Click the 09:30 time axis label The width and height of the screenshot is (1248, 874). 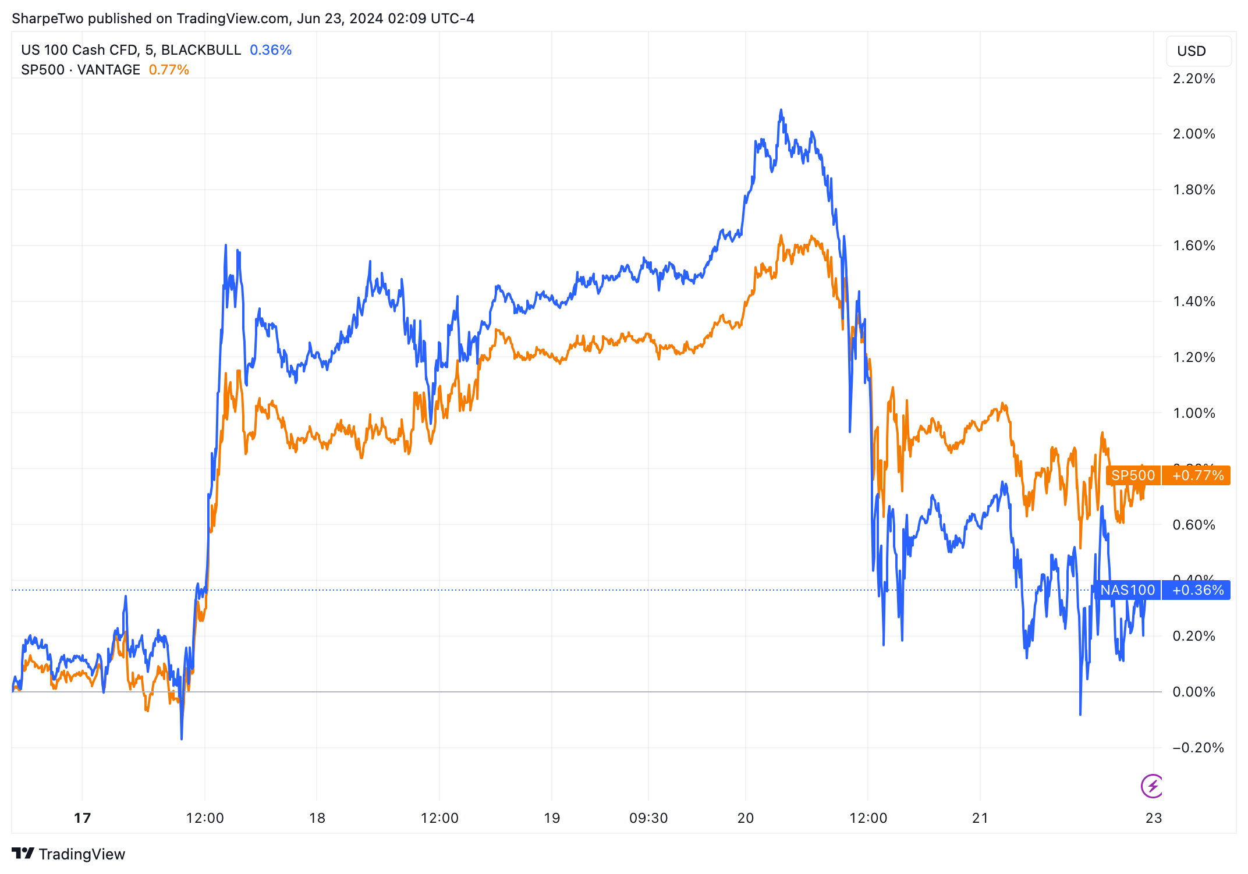click(x=648, y=818)
